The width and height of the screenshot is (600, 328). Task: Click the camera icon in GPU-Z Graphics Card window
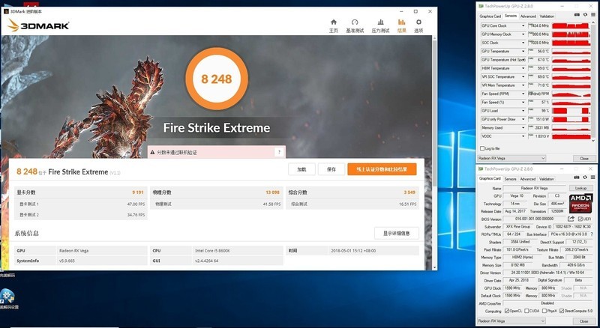(577, 177)
